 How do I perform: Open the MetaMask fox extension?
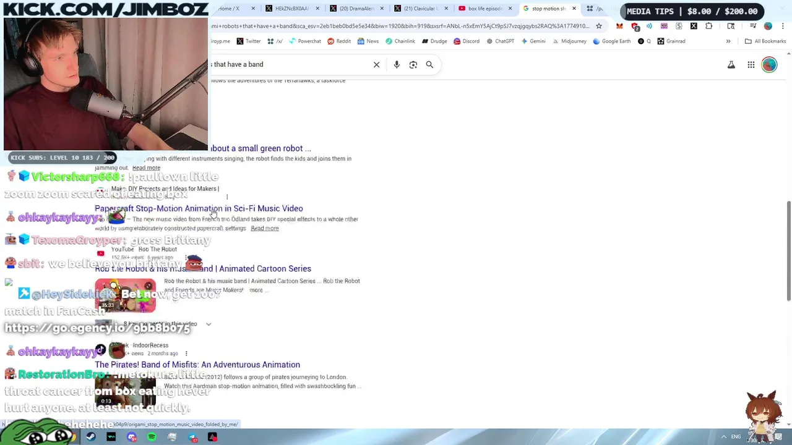click(x=619, y=26)
